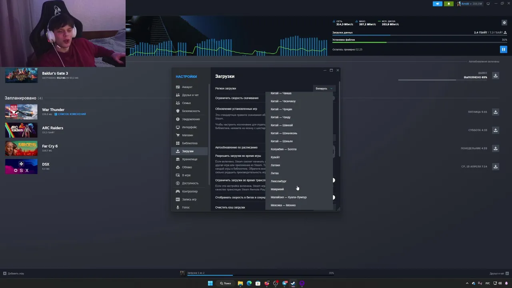
Task: Select Литва as download region
Action: [x=299, y=173]
